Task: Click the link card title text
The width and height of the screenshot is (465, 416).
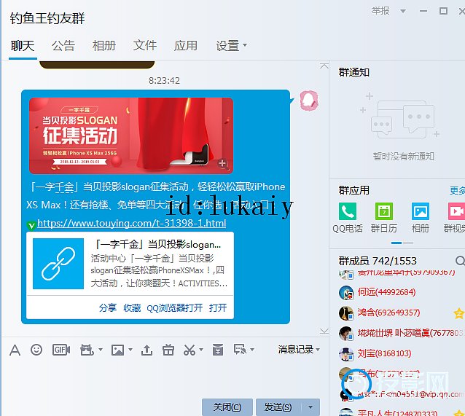Action: coord(157,244)
